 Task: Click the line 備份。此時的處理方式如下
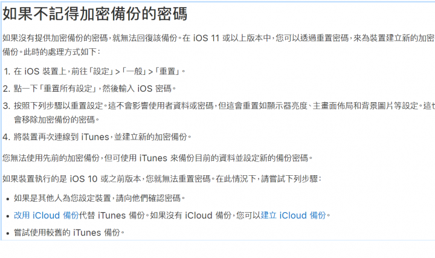51,52
